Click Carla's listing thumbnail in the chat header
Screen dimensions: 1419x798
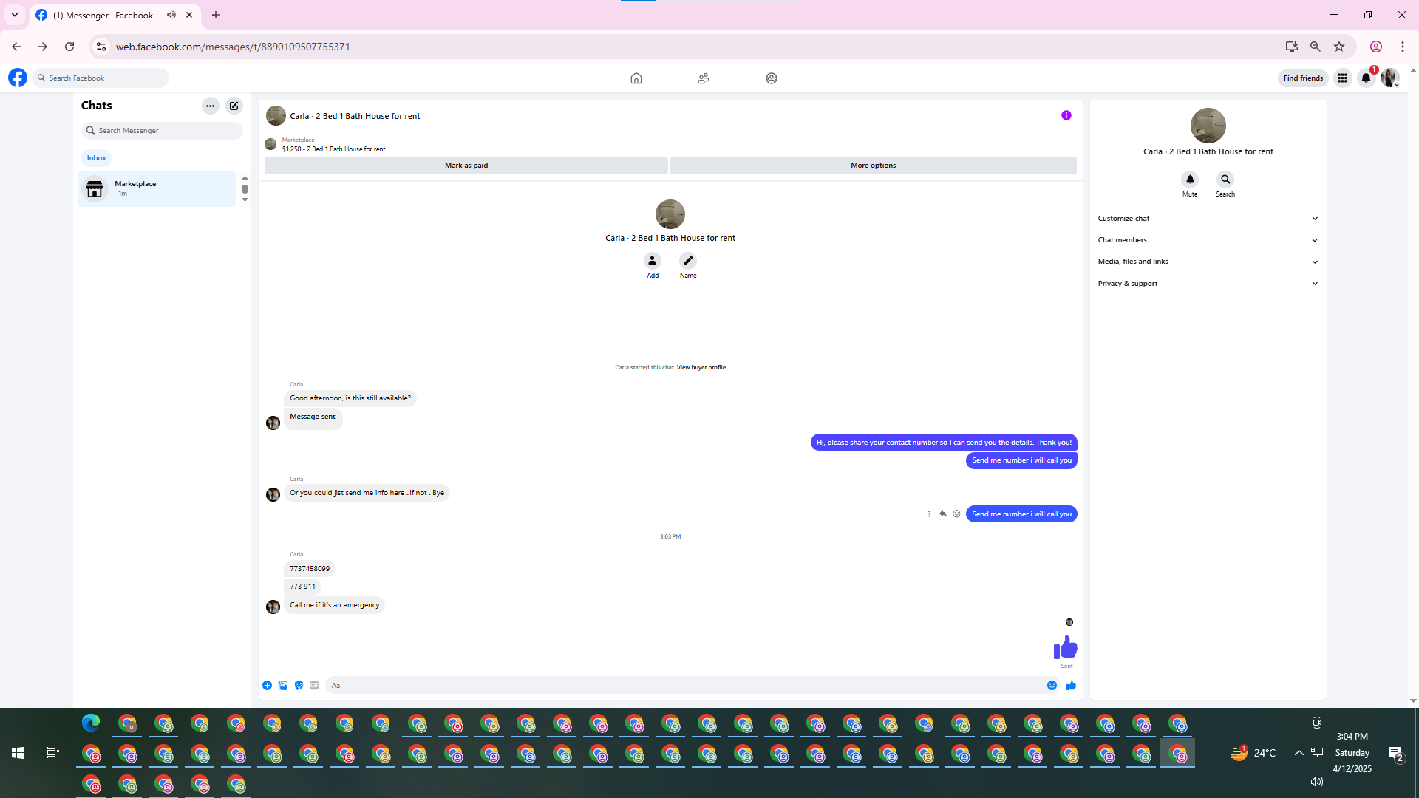pyautogui.click(x=276, y=116)
